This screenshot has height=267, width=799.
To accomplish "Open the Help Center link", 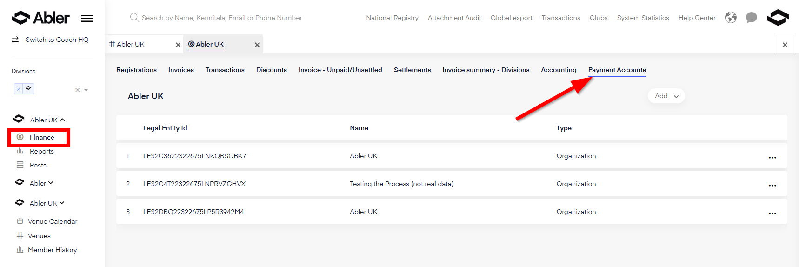I will click(697, 18).
